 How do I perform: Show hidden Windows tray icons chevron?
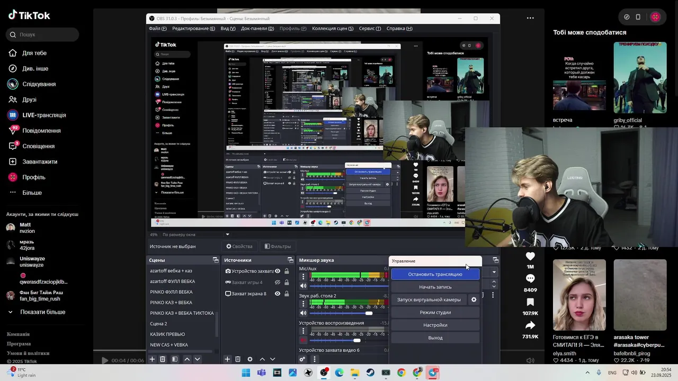[587, 373]
